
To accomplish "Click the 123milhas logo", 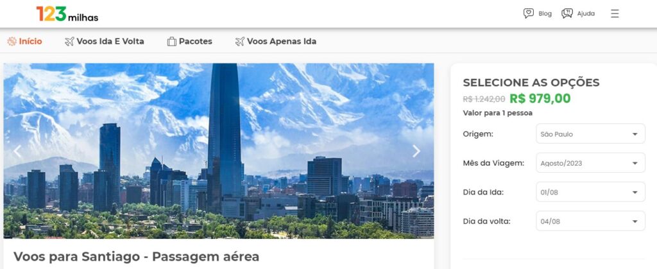I will [x=67, y=14].
